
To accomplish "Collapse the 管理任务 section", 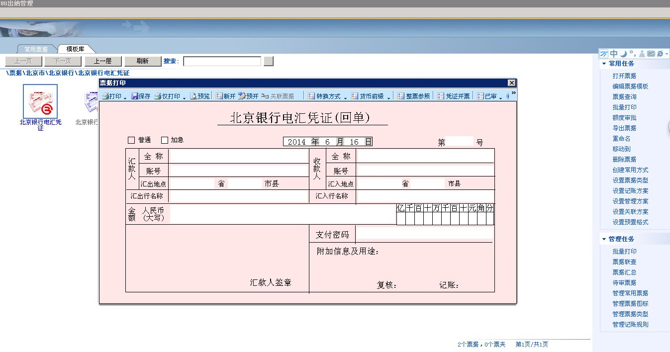I will click(x=604, y=239).
